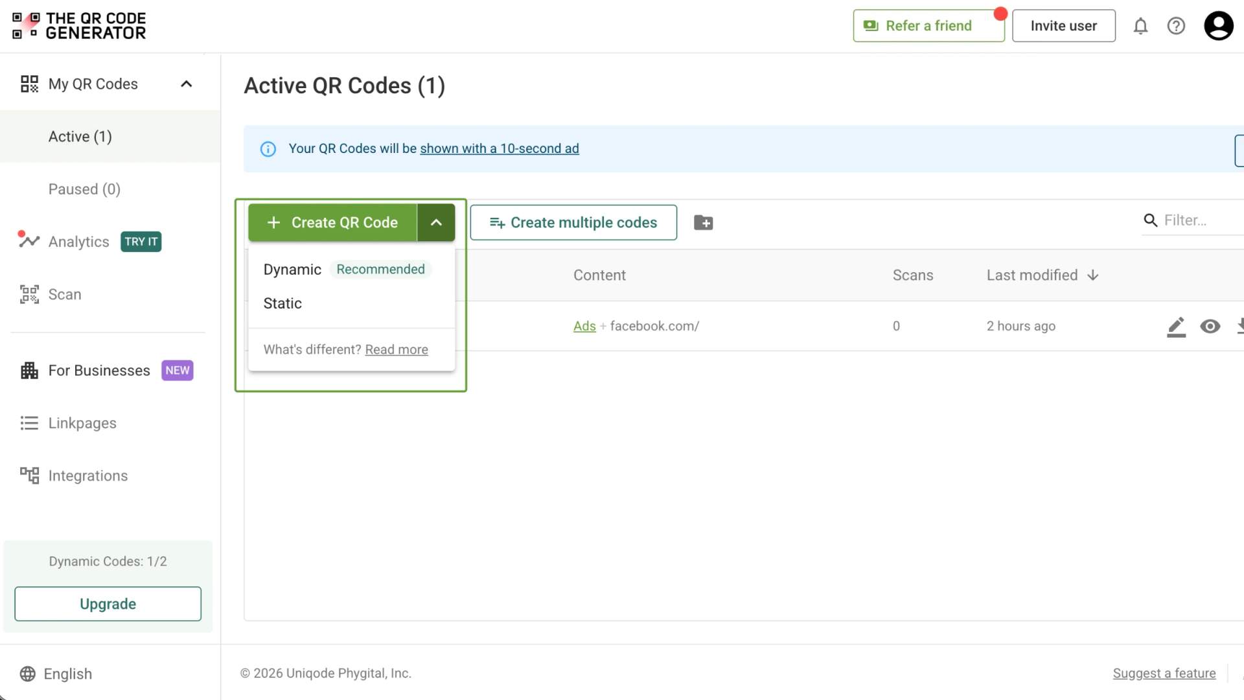The width and height of the screenshot is (1244, 700).
Task: Click the Scans column header
Action: pos(913,275)
